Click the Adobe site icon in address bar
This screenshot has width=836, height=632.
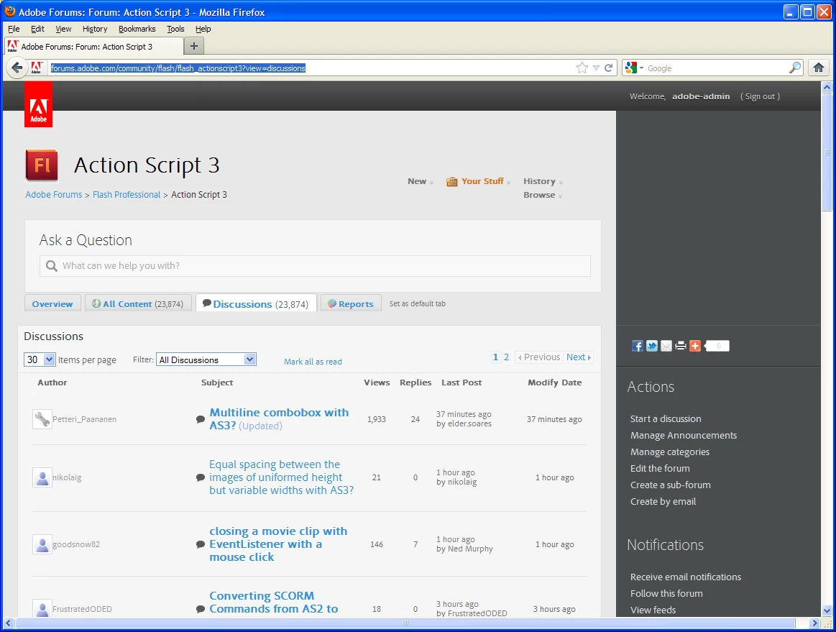click(x=36, y=68)
